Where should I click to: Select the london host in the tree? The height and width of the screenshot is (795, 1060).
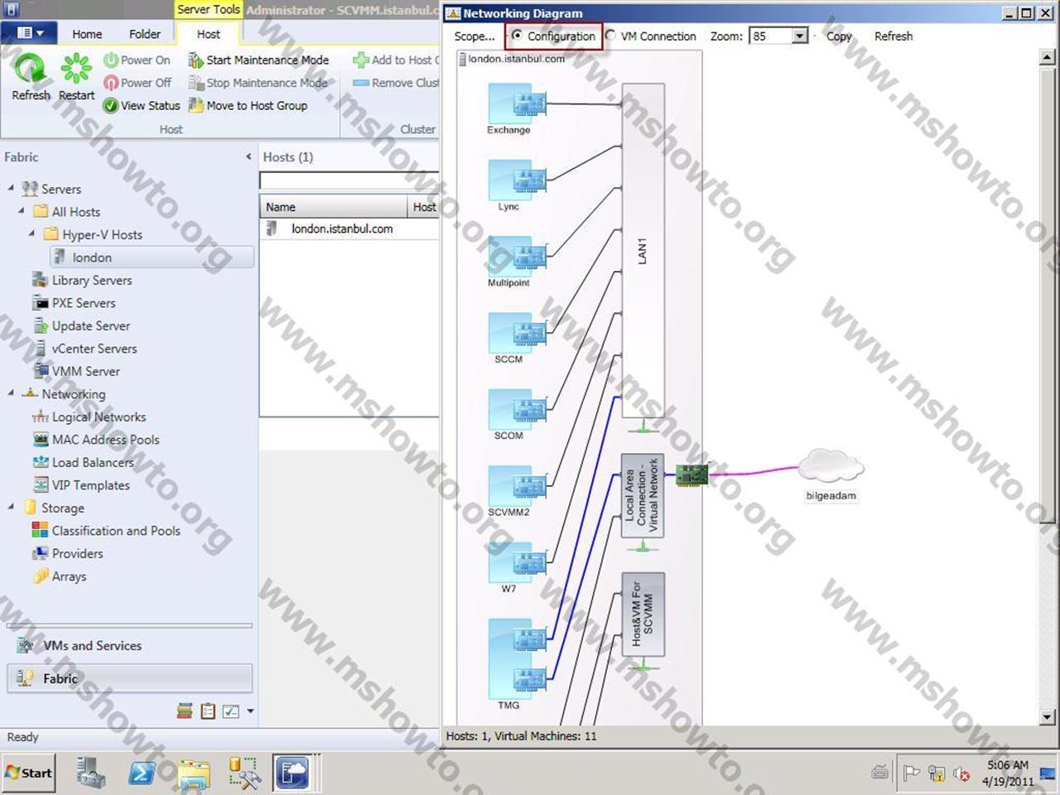[152, 258]
